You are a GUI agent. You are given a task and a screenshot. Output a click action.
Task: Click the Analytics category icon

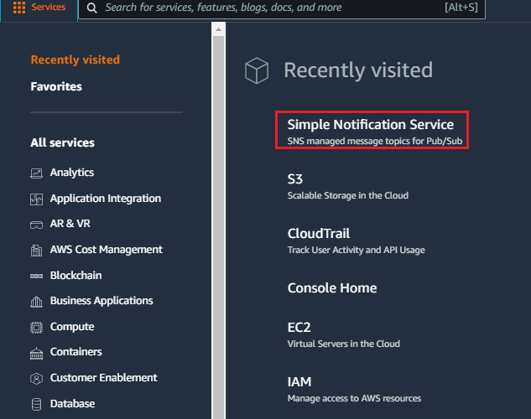tap(36, 173)
